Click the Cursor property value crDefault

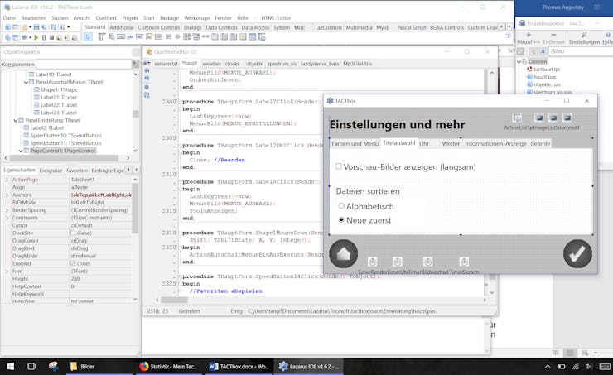101,225
